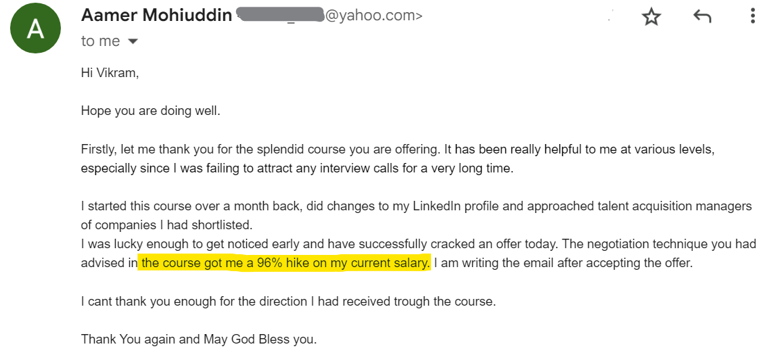Click the sentence "I am writing the email"

[563, 263]
